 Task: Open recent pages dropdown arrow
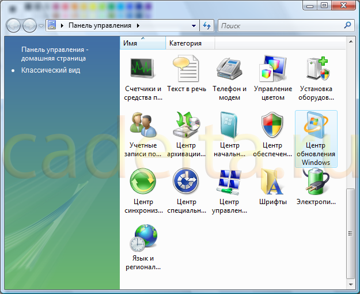click(41, 25)
